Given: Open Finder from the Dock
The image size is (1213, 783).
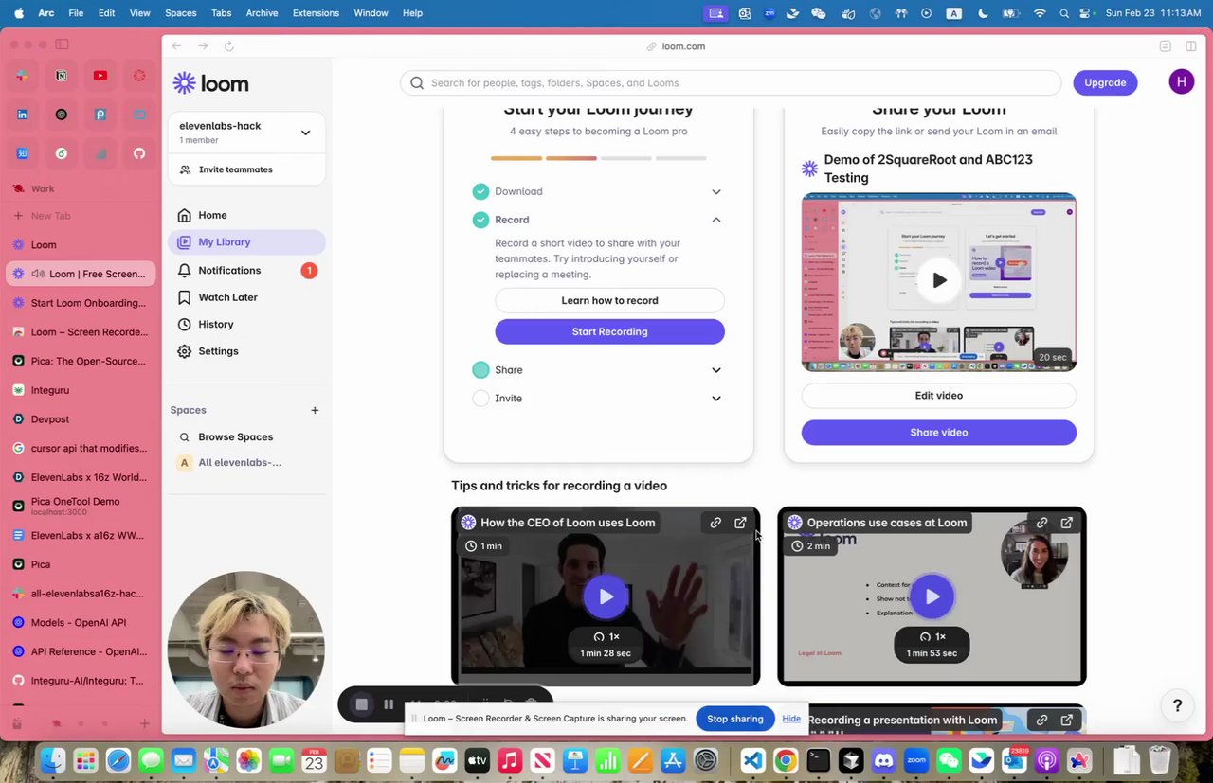Looking at the screenshot, I should click(54, 760).
